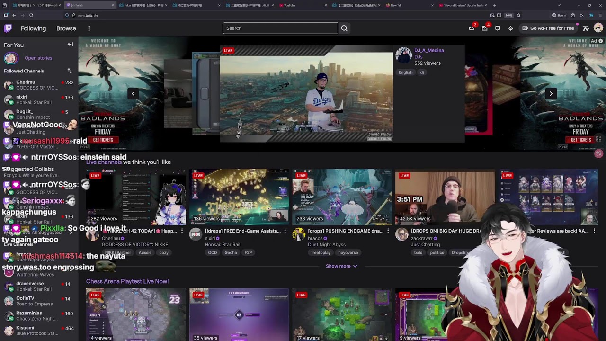The height and width of the screenshot is (341, 606).
Task: Open DJ_A_Medina channel avatar
Action: 404,55
